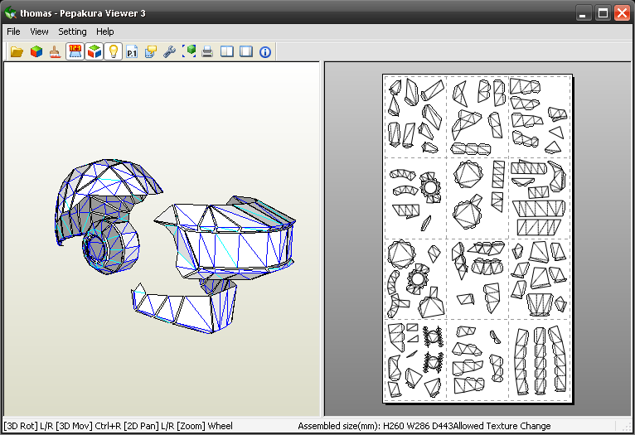Minimize the Pepakura Viewer window

[583, 13]
